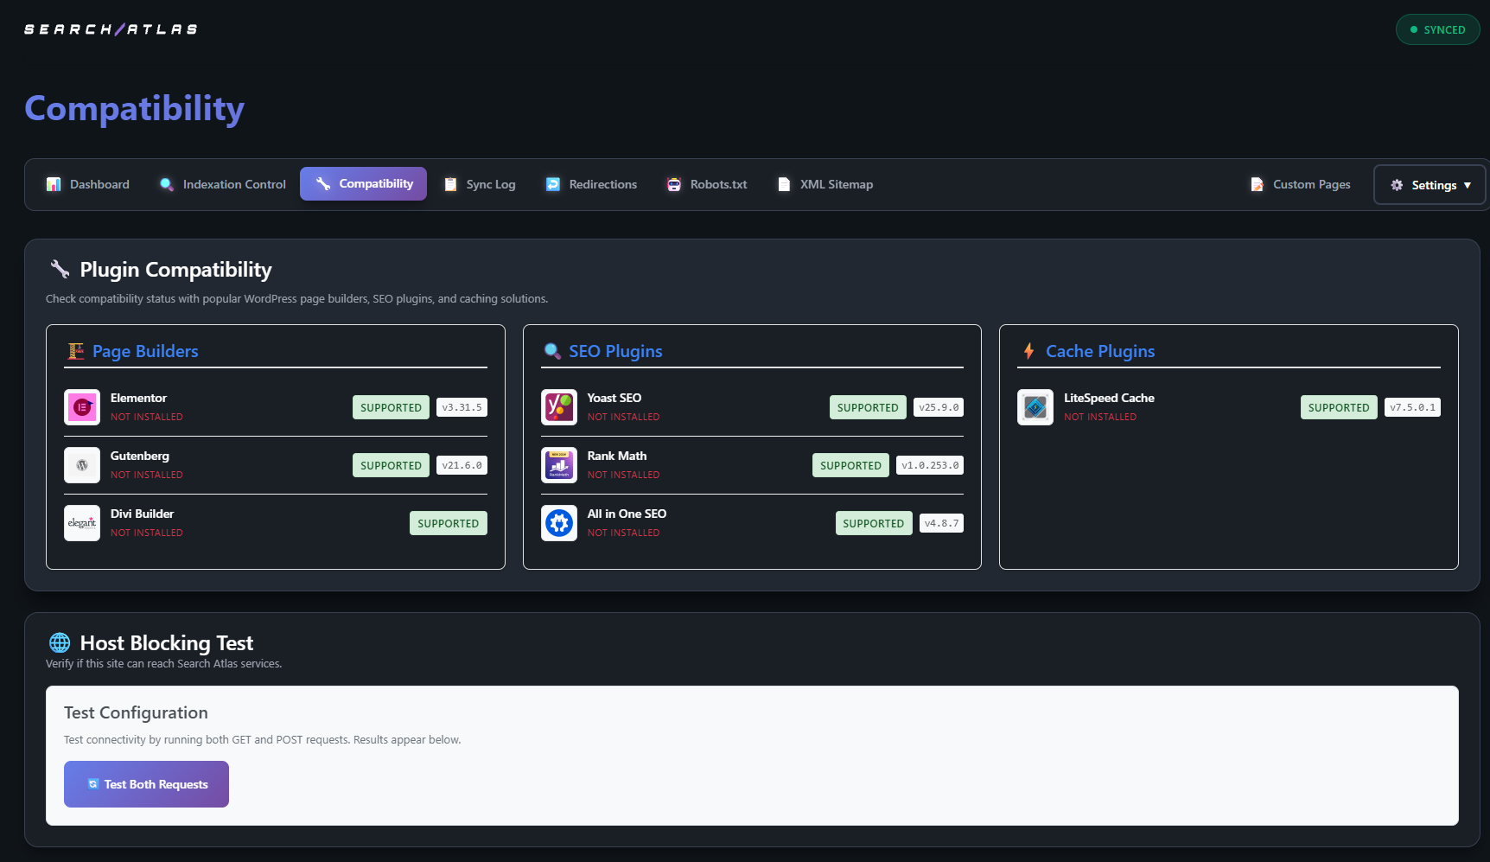The width and height of the screenshot is (1490, 862).
Task: Click the Compatibility page title
Action: pyautogui.click(x=135, y=109)
